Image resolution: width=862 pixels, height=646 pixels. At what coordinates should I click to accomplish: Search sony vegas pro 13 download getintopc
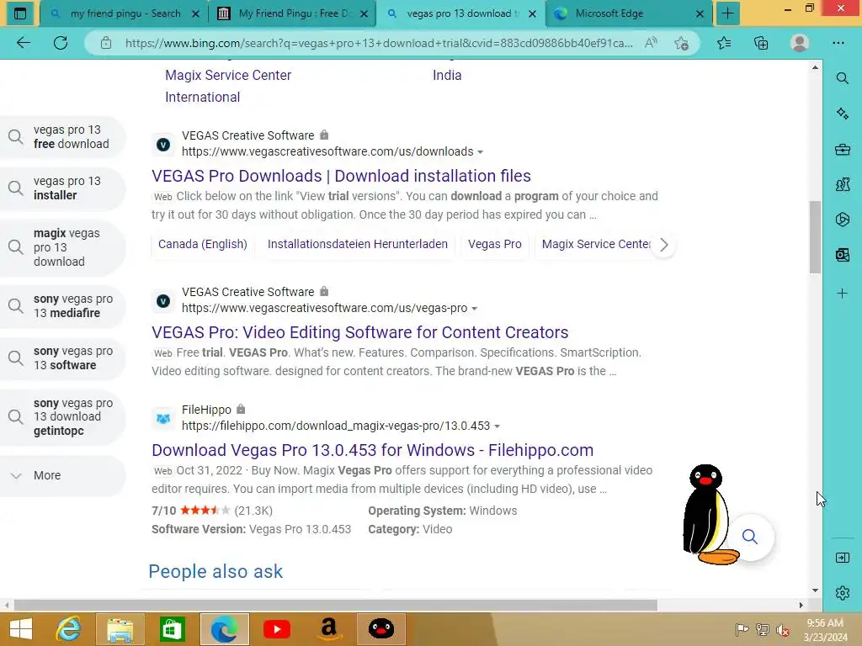pos(63,417)
